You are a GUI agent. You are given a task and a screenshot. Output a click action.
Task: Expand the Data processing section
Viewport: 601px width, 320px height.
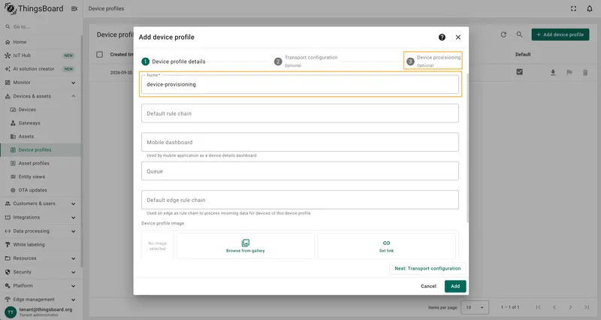tap(41, 231)
